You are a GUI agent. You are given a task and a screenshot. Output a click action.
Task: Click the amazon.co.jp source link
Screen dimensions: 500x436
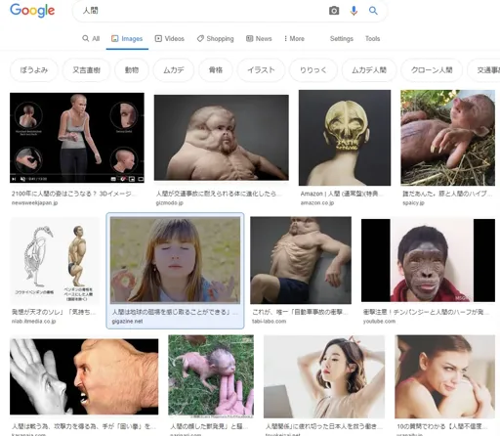tap(317, 203)
